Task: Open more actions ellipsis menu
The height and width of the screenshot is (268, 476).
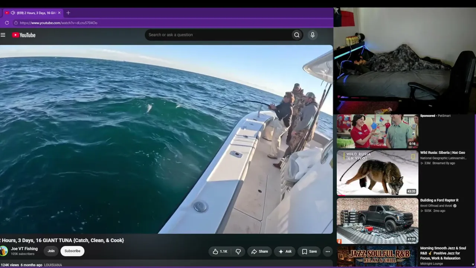Action: 328,252
